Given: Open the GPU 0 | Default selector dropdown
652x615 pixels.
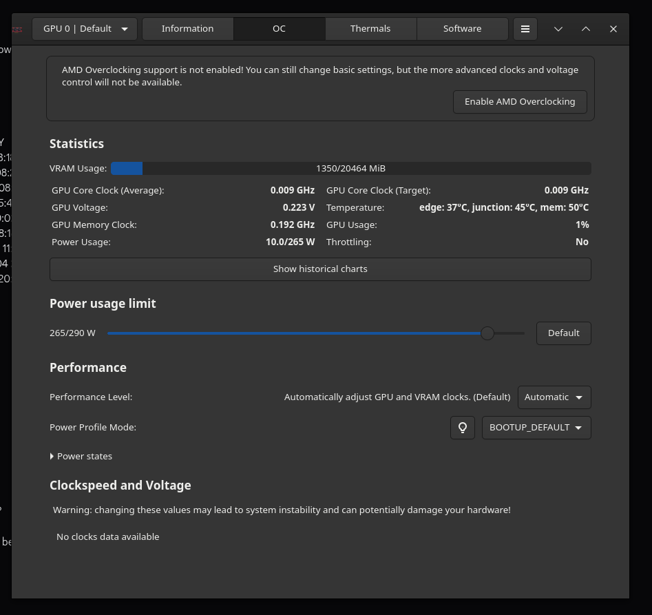Looking at the screenshot, I should [x=85, y=29].
